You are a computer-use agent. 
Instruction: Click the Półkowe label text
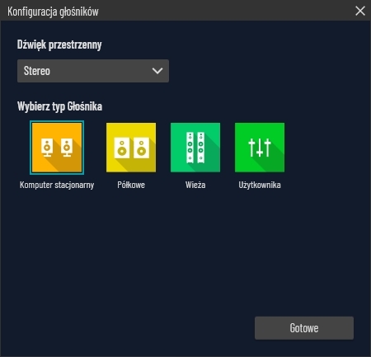131,185
